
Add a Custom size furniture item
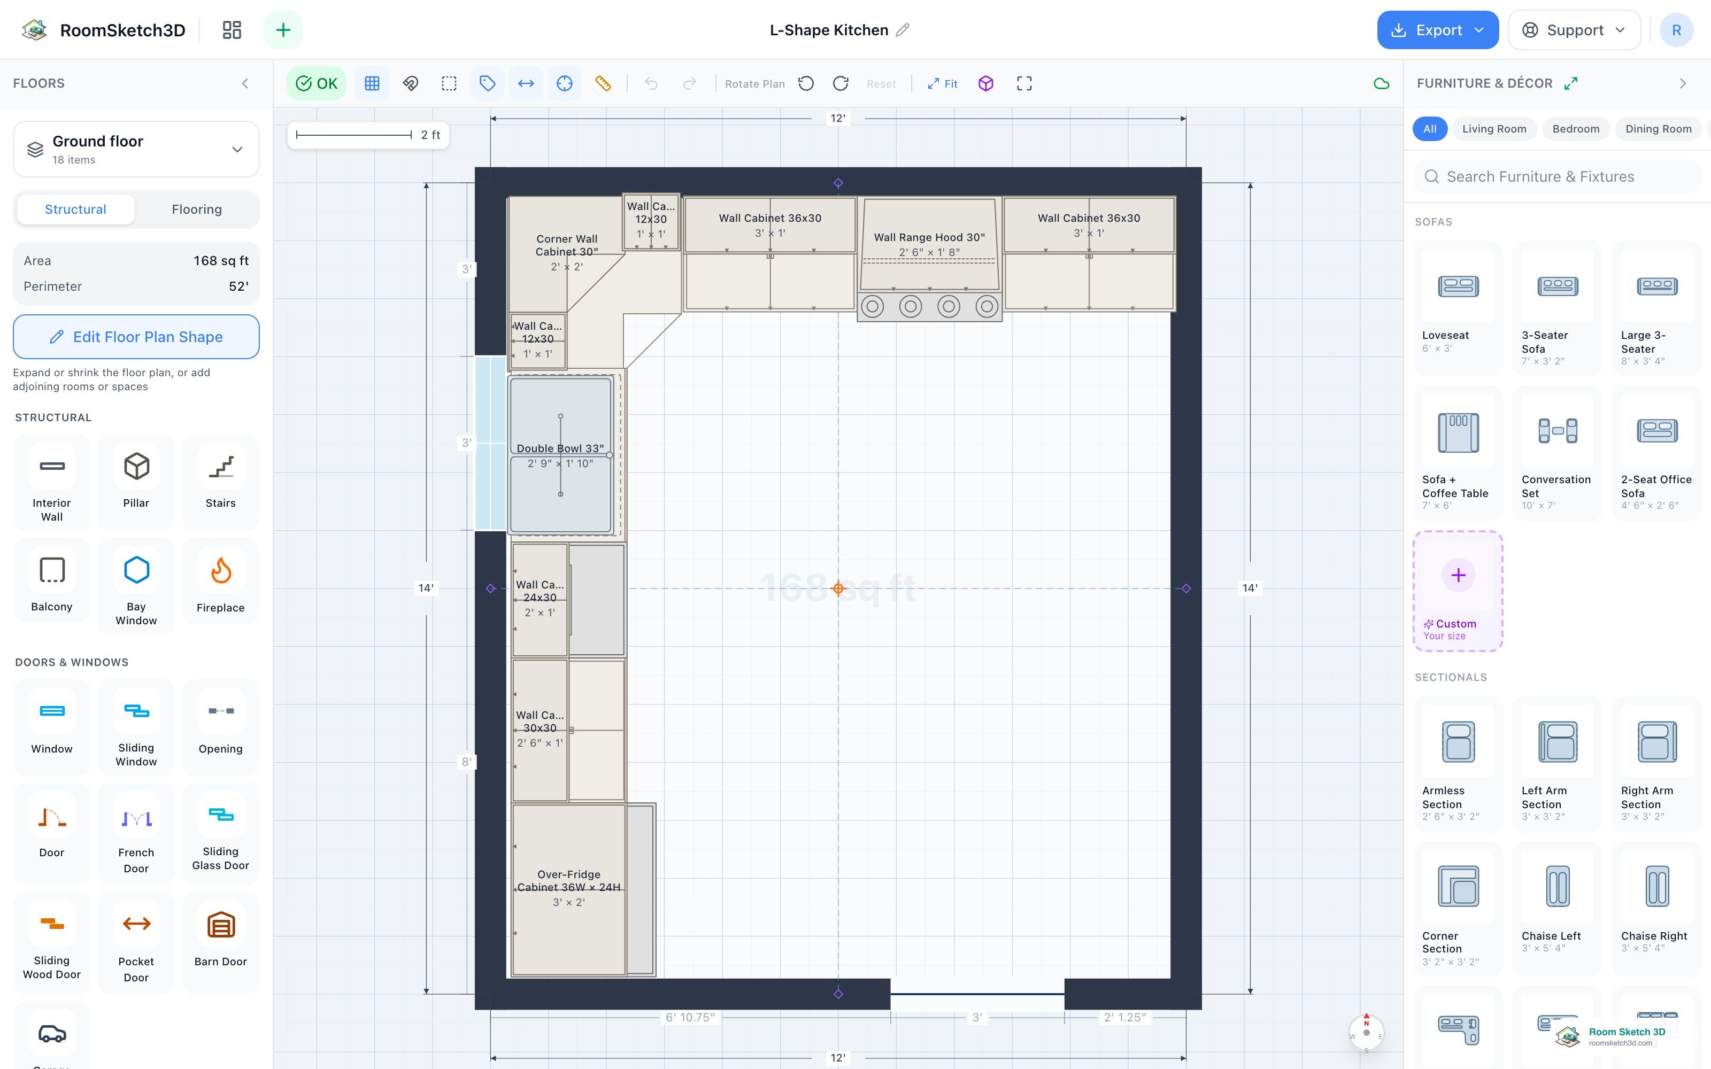[1458, 591]
